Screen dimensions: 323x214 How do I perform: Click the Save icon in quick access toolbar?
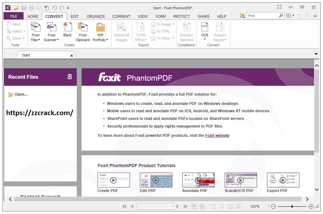(24, 8)
